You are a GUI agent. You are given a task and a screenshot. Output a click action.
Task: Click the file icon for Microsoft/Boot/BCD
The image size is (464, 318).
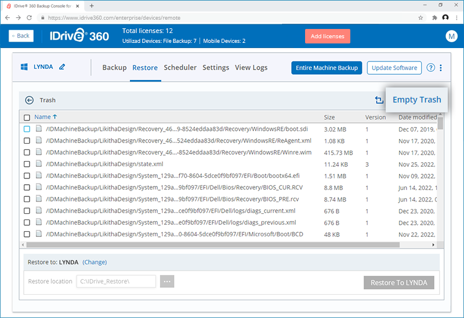pyautogui.click(x=39, y=234)
